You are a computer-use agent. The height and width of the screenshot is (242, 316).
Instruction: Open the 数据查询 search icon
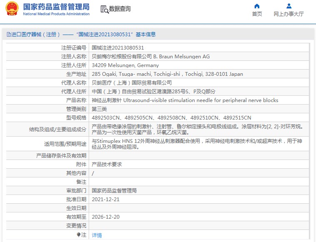pyautogui.click(x=105, y=9)
